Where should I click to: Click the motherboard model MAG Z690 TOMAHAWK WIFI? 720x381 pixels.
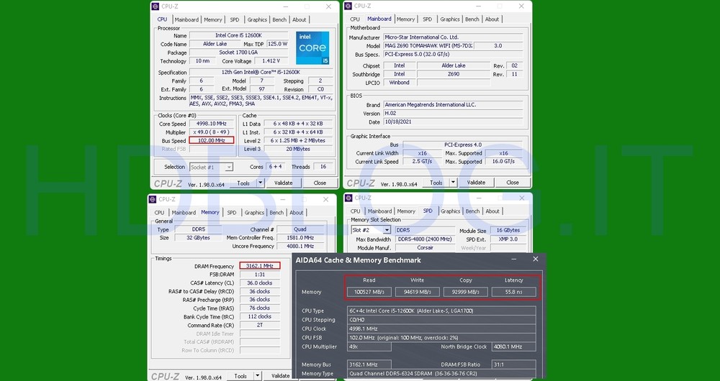[x=428, y=46]
